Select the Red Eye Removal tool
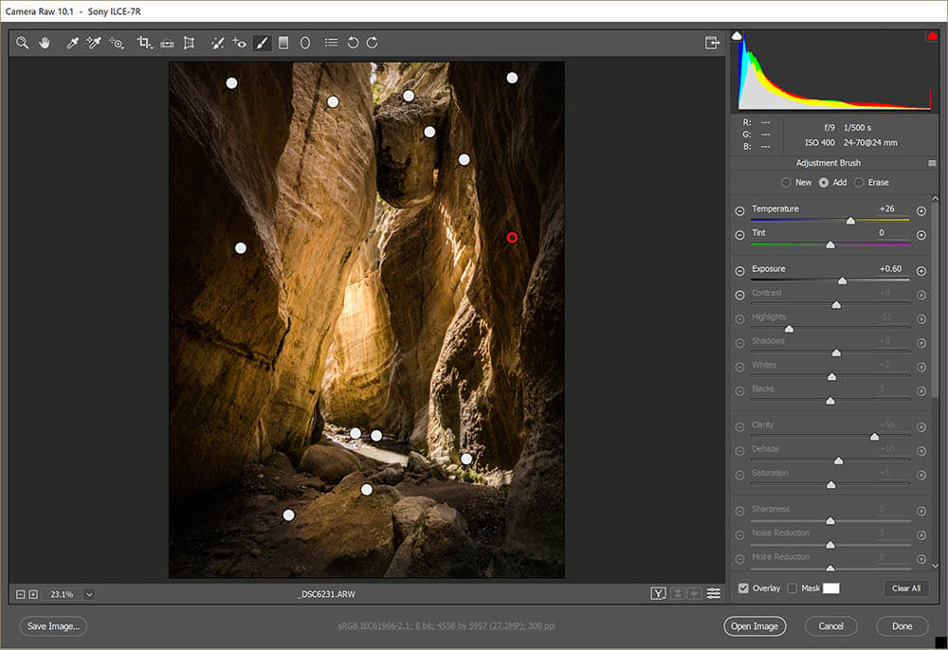Viewport: 948px width, 650px height. pyautogui.click(x=239, y=43)
